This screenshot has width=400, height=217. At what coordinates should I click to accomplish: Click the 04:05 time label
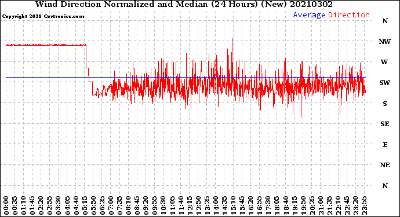coord(67,205)
